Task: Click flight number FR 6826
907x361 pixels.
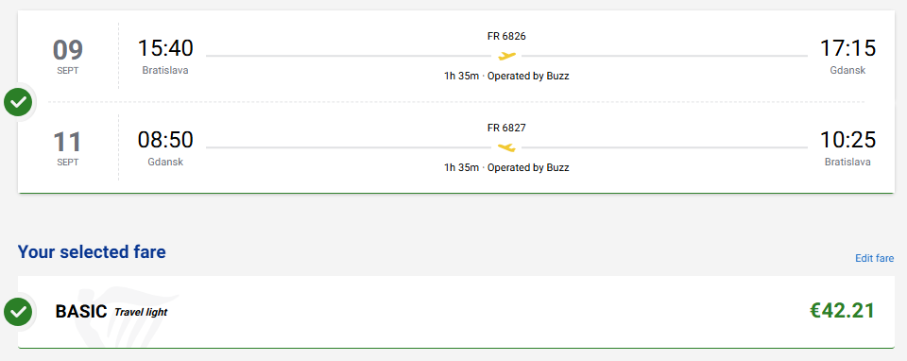Action: pyautogui.click(x=506, y=37)
